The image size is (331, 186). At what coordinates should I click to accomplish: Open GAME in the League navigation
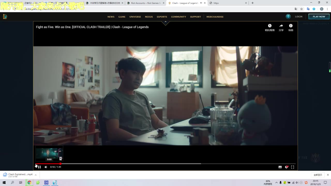[x=122, y=17]
